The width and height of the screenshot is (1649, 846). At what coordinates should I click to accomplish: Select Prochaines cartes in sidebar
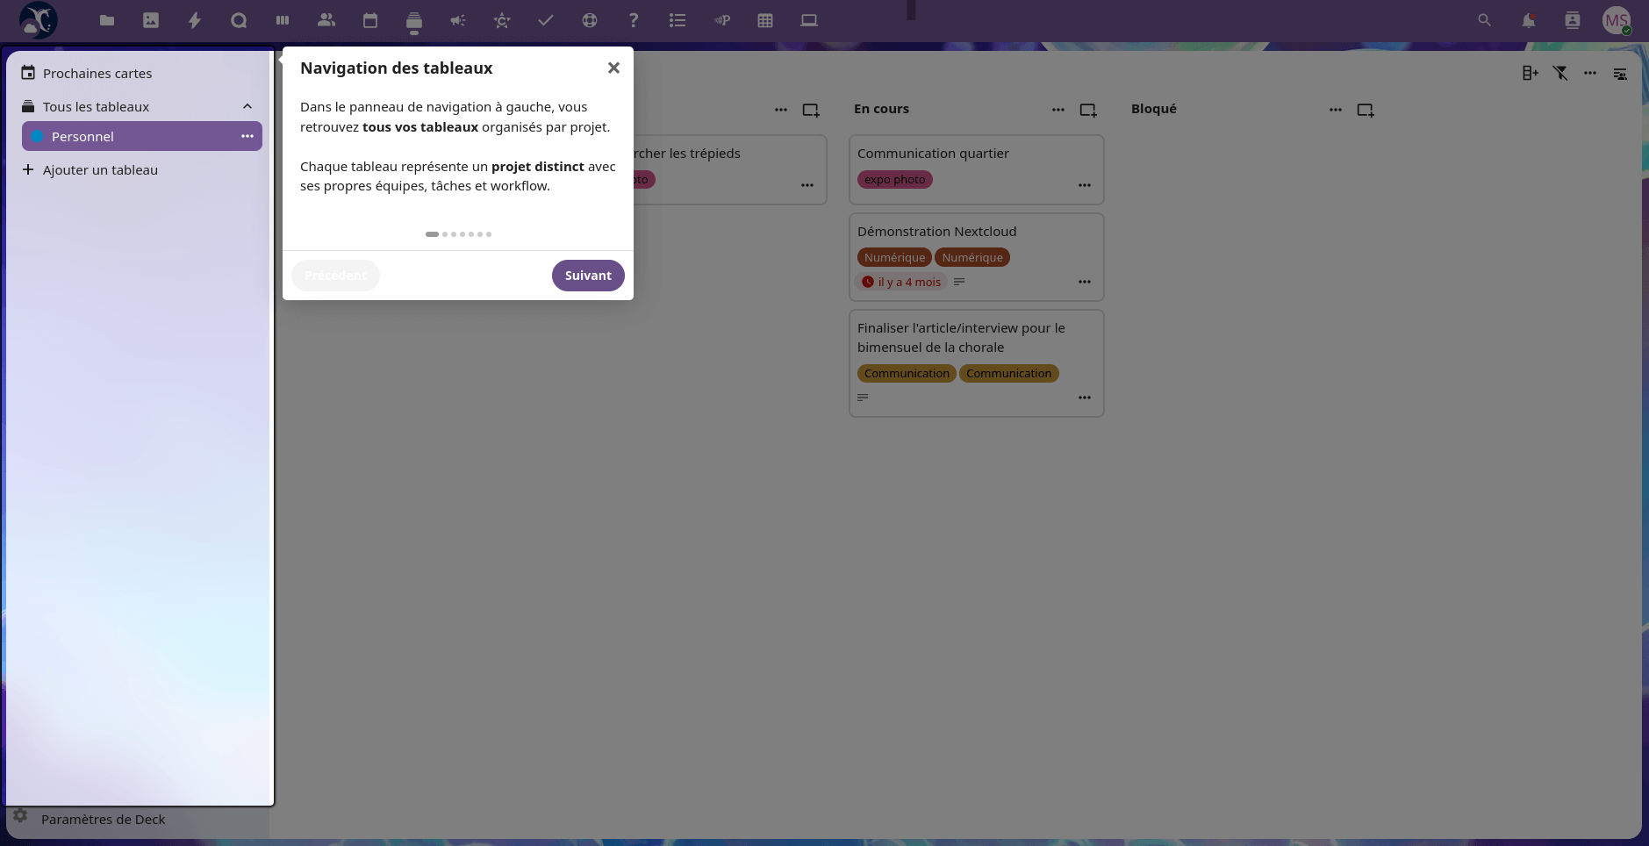point(97,74)
